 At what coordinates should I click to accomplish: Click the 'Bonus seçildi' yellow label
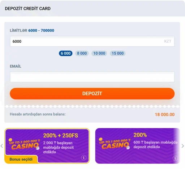(x=21, y=159)
